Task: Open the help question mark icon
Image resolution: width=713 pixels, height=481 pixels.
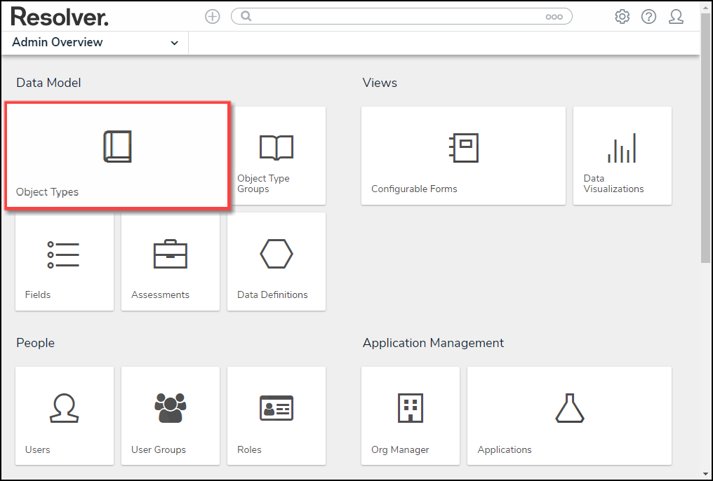Action: (x=648, y=17)
